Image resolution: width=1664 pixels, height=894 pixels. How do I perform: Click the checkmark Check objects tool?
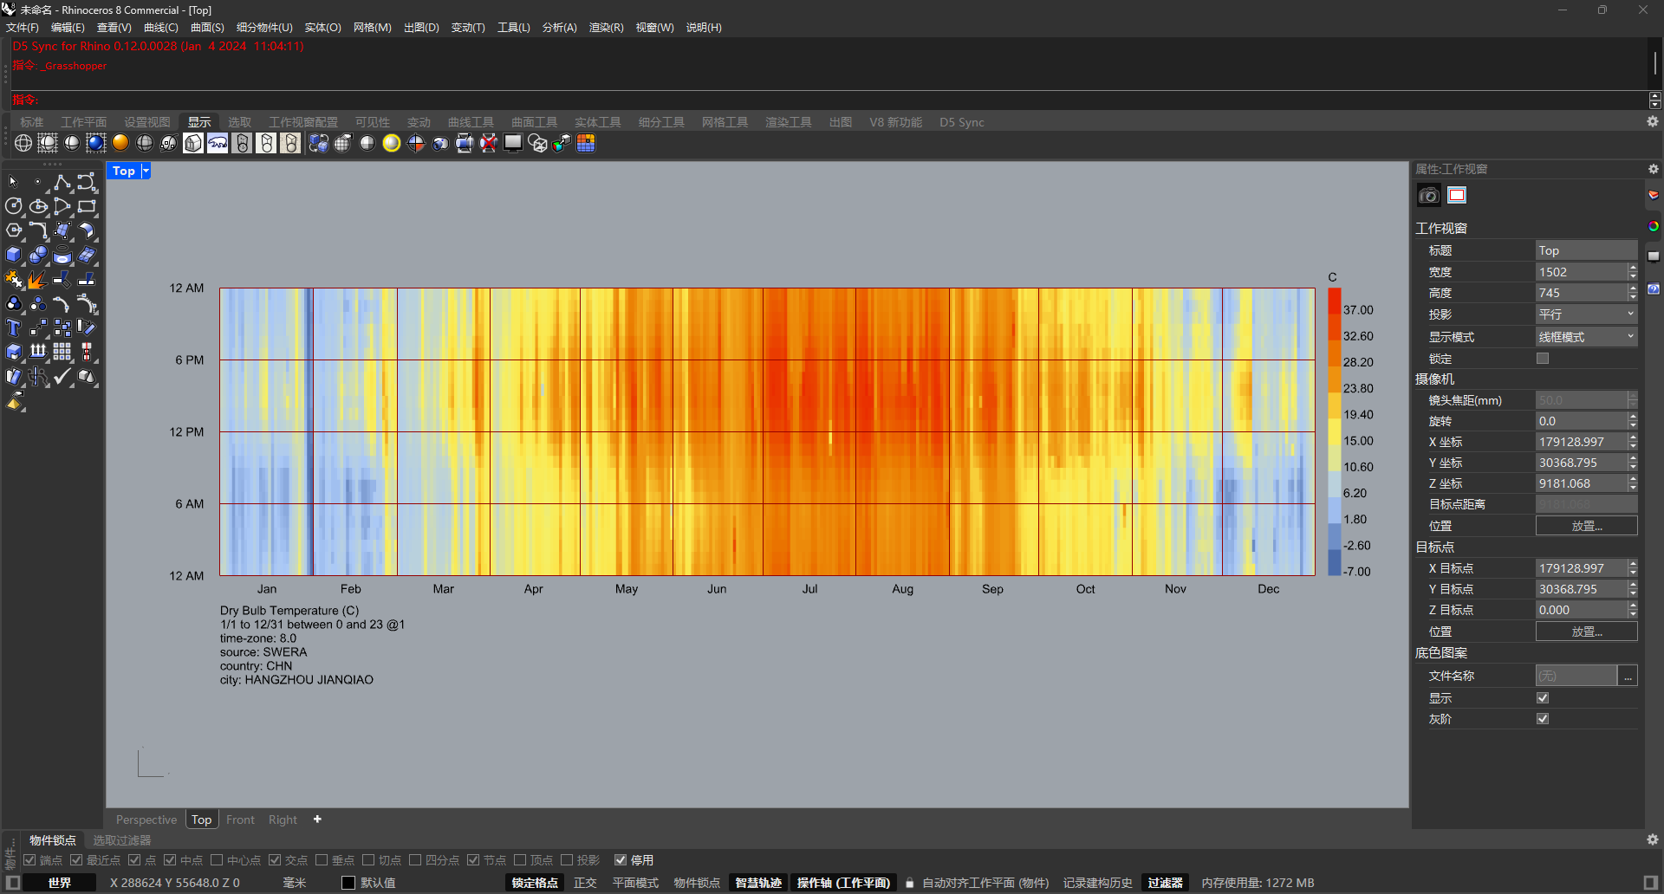[62, 377]
